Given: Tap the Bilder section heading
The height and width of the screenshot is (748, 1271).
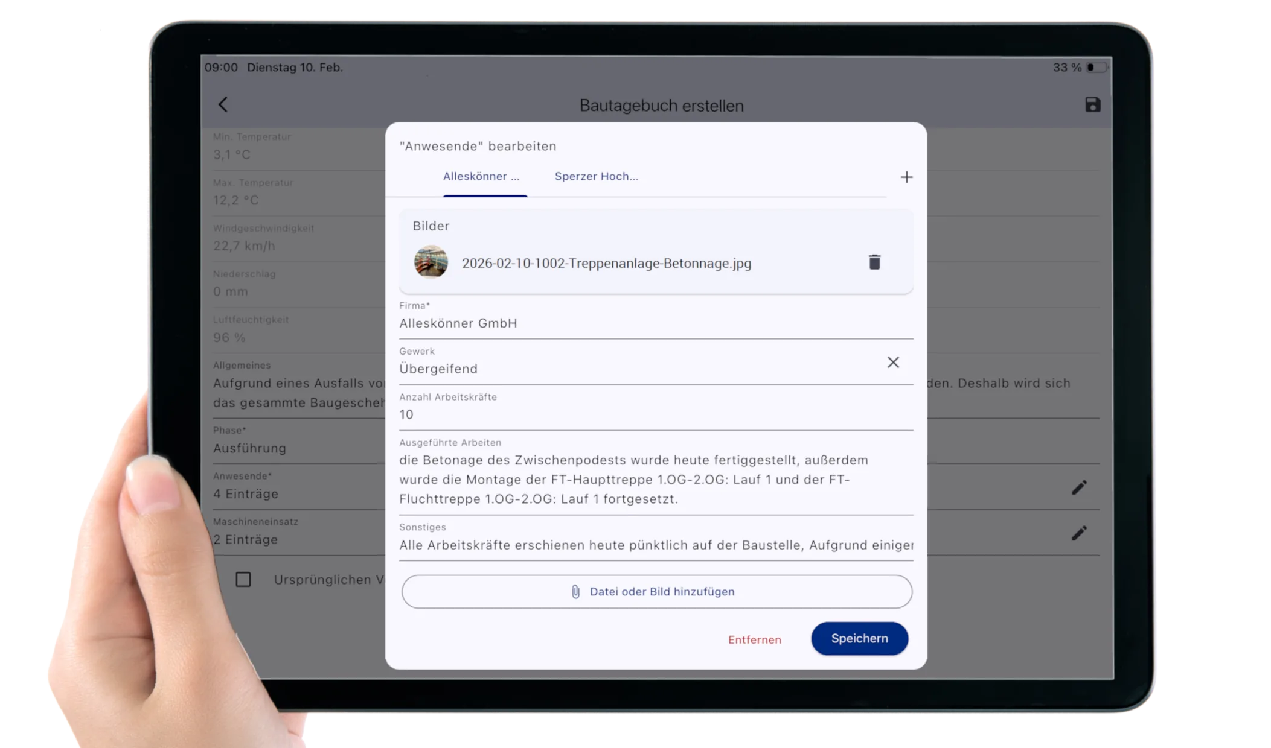Looking at the screenshot, I should 431,226.
